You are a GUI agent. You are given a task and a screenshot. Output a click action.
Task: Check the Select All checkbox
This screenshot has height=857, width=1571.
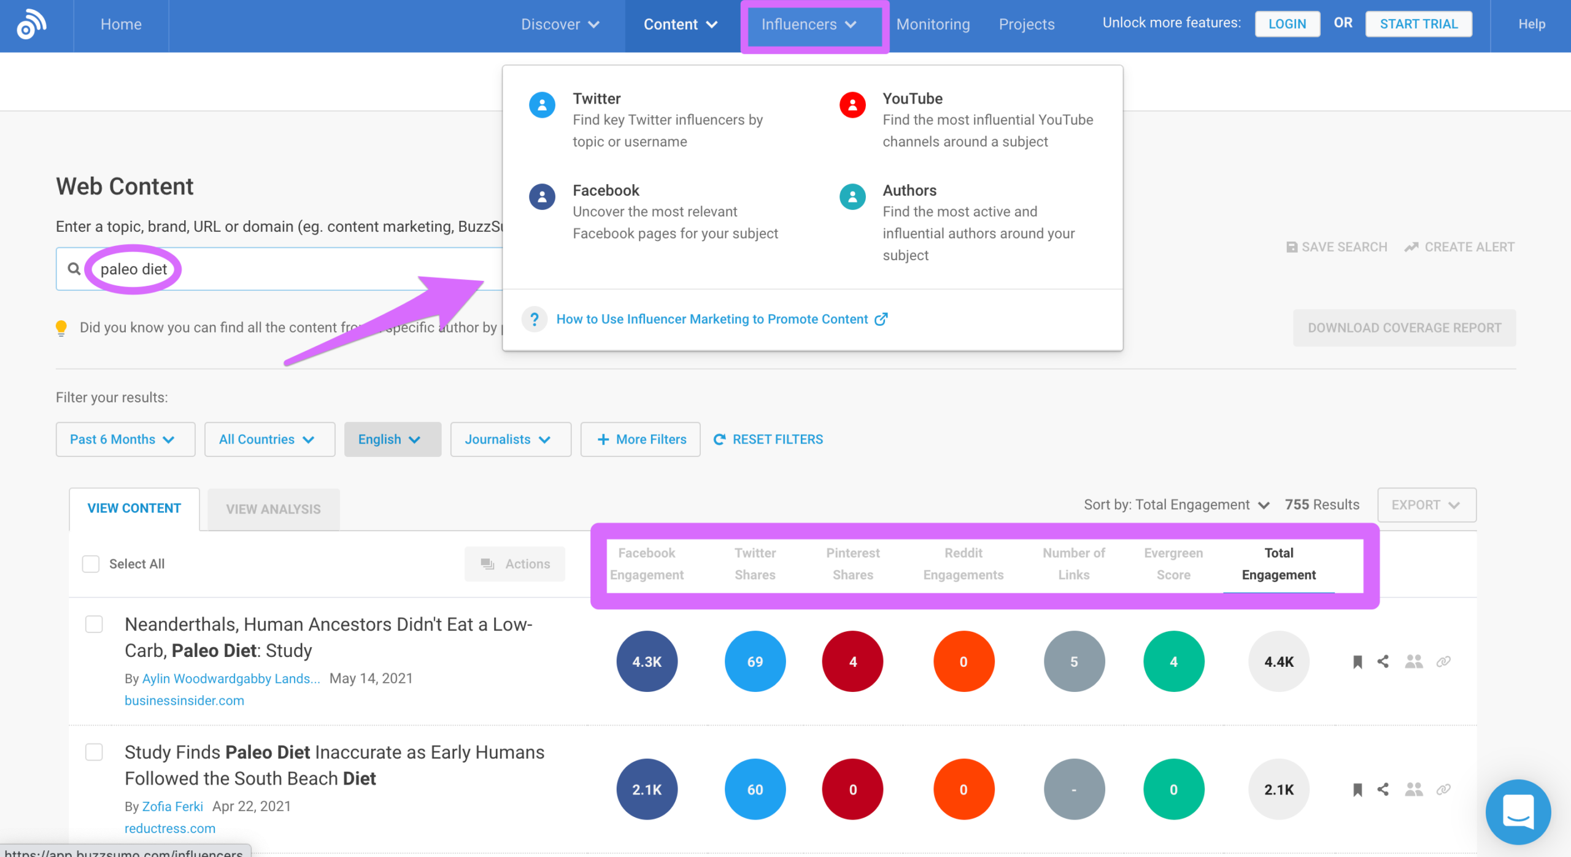coord(91,564)
